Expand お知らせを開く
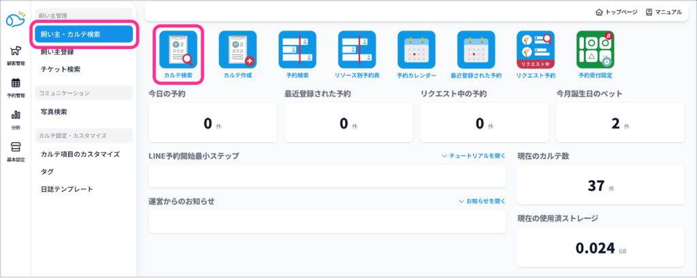Screen dimensions: 697x278 [482, 201]
